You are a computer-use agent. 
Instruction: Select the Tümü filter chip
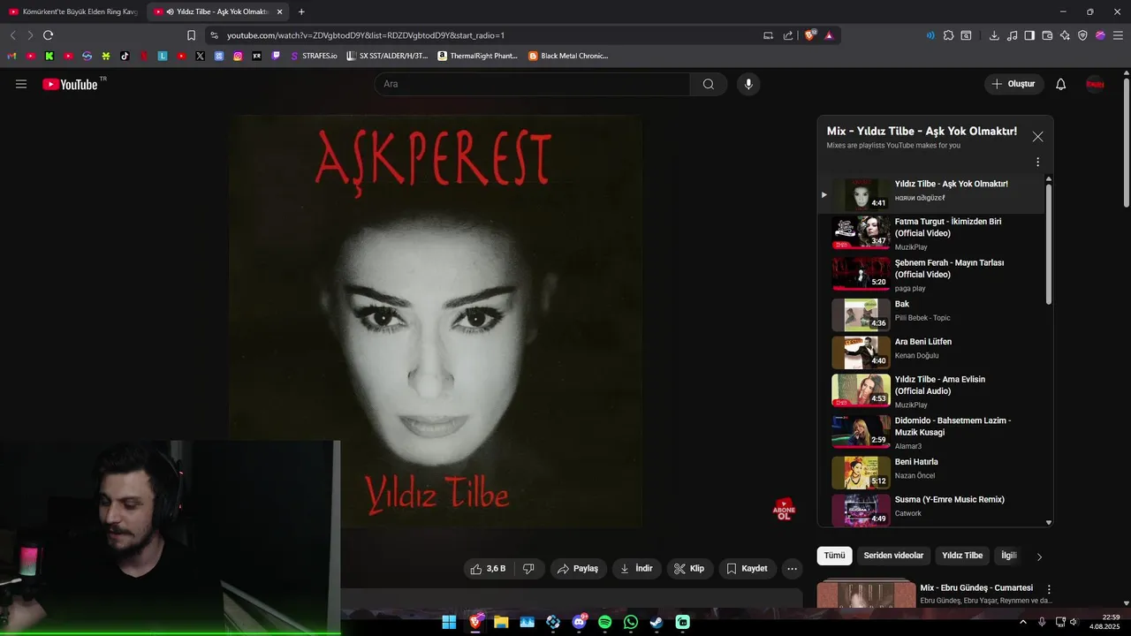coord(835,556)
